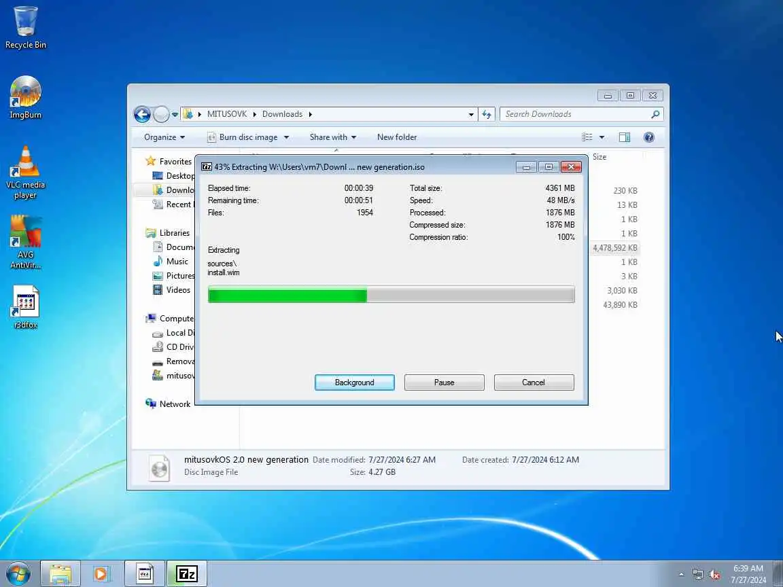
Task: Click Downloads in the address breadcrumb
Action: [x=282, y=114]
